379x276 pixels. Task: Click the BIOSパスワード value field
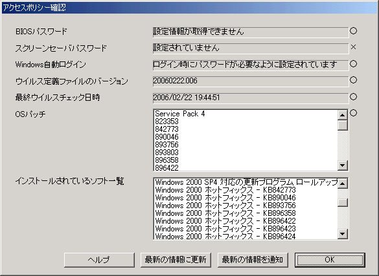251,32
